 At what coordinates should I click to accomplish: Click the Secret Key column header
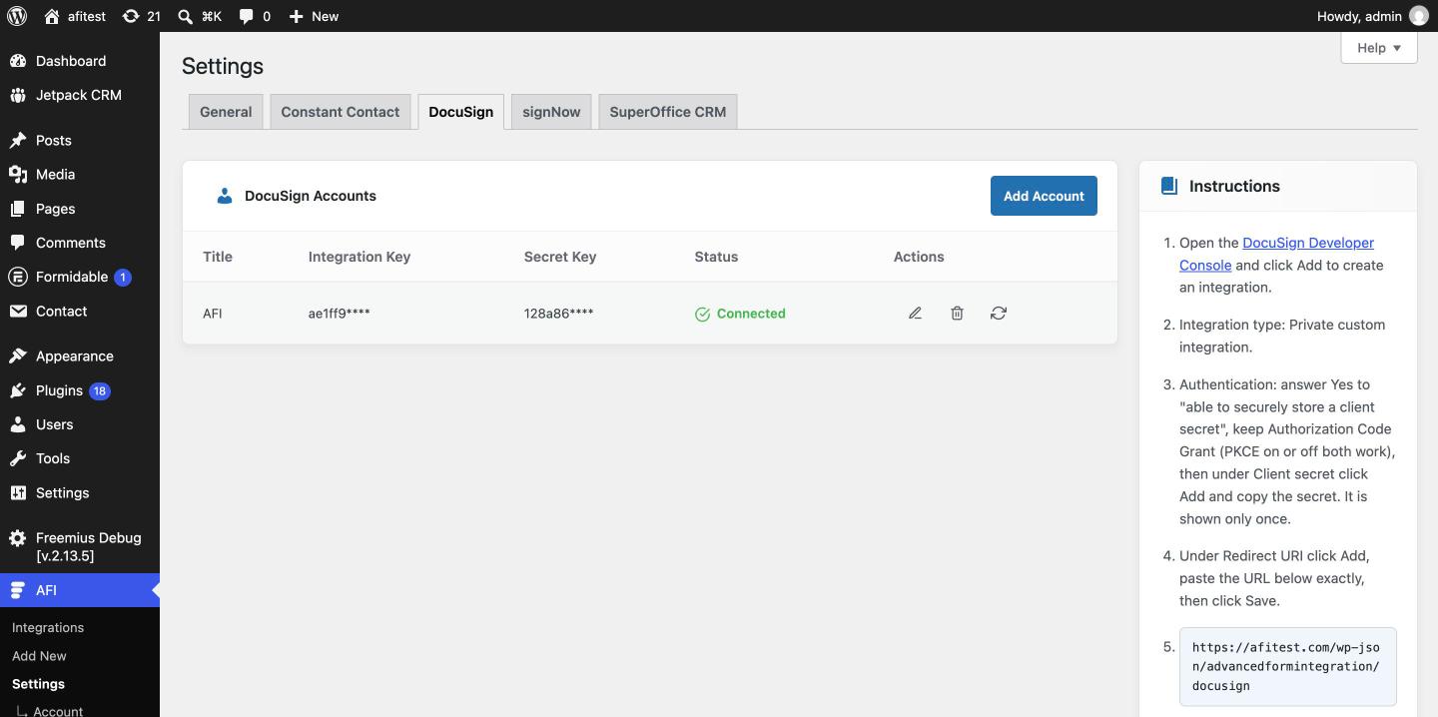coord(560,257)
